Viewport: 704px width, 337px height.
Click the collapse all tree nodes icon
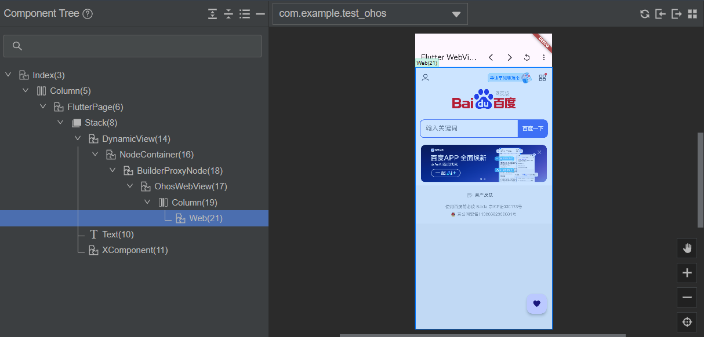(228, 14)
